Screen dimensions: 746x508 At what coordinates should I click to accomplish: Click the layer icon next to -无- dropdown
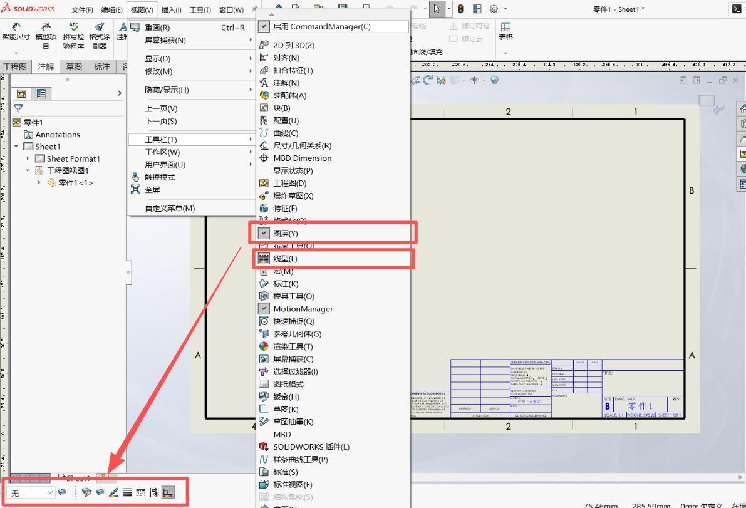point(62,492)
